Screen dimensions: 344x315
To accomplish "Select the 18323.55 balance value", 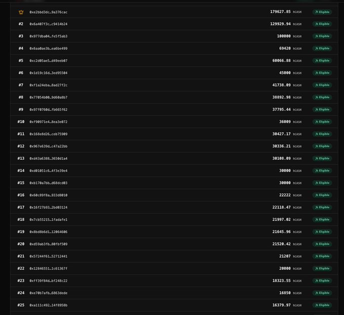I will (x=282, y=281).
